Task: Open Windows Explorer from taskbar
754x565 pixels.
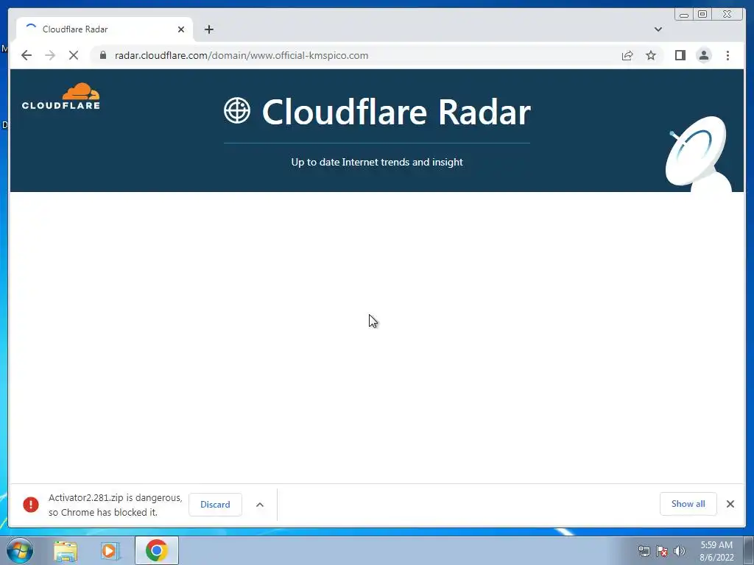Action: [x=66, y=551]
